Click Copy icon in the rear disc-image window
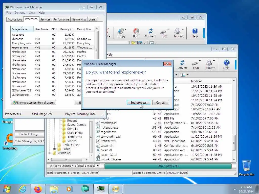 tap(121, 31)
